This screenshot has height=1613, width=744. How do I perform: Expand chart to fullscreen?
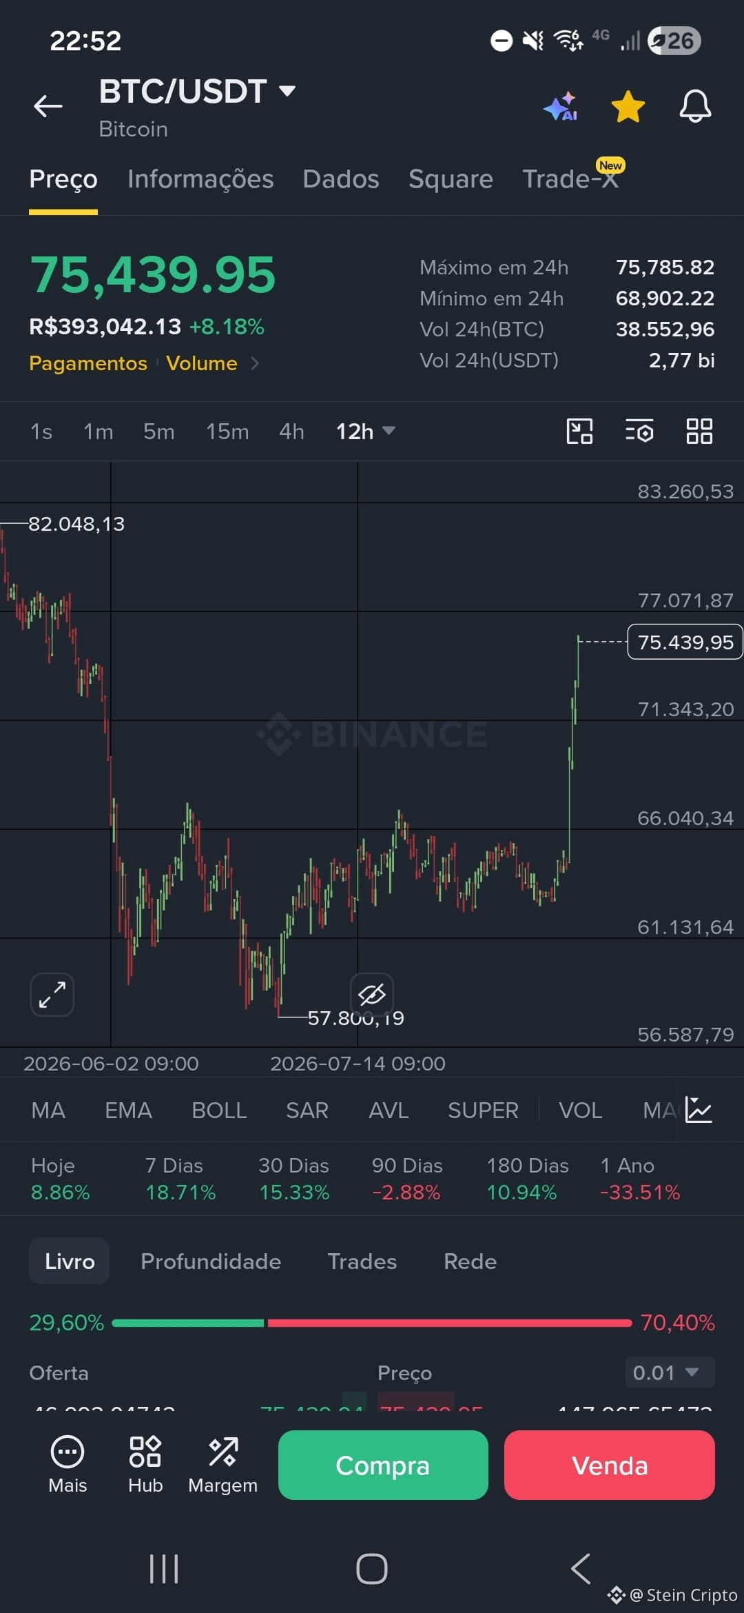point(52,995)
